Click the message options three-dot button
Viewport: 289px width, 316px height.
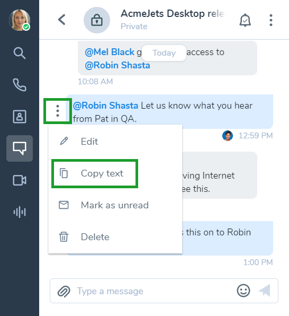pos(58,111)
